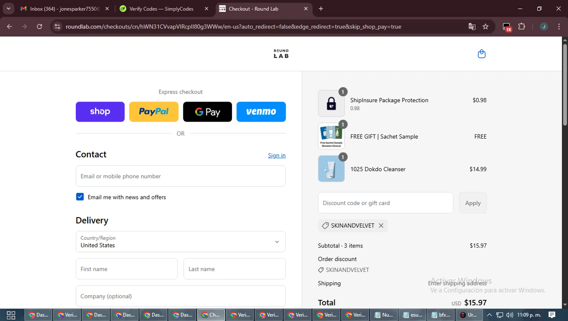Screen dimensions: 568x321
Task: Open the bfx... Notepad taskbar item
Action: [x=441, y=315]
